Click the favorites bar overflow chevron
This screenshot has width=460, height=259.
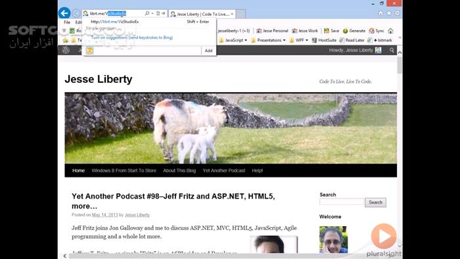(x=400, y=38)
